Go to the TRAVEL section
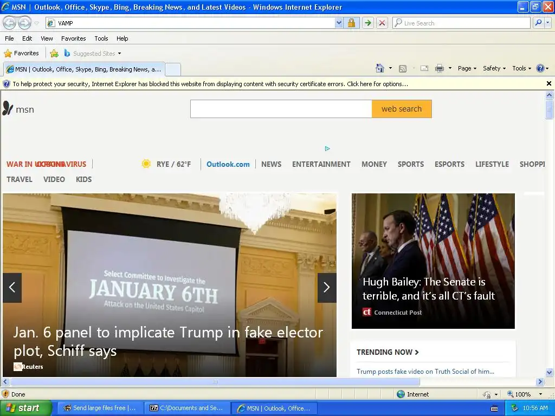This screenshot has width=555, height=416. [x=20, y=179]
